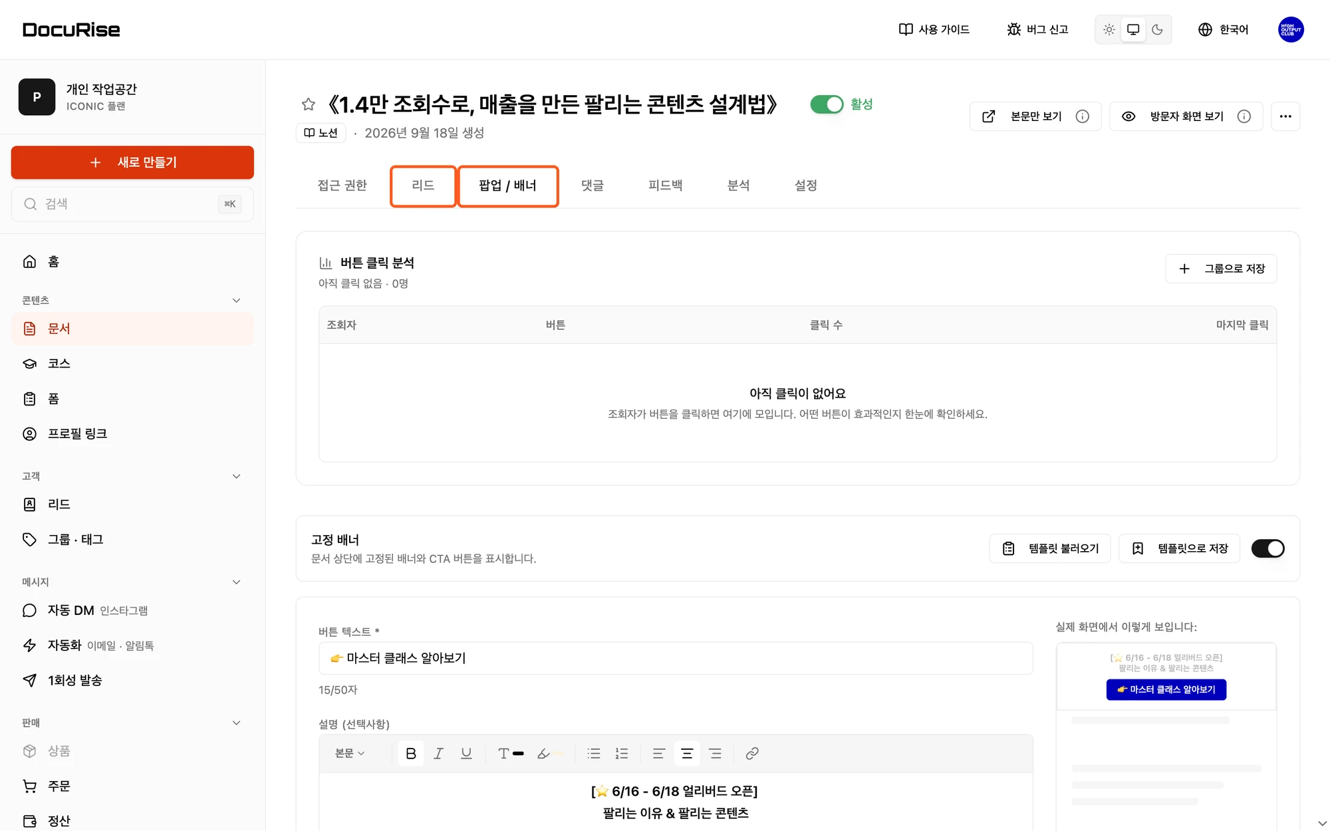Switch to the 댓글 tab
This screenshot has height=831, width=1330.
pos(593,185)
